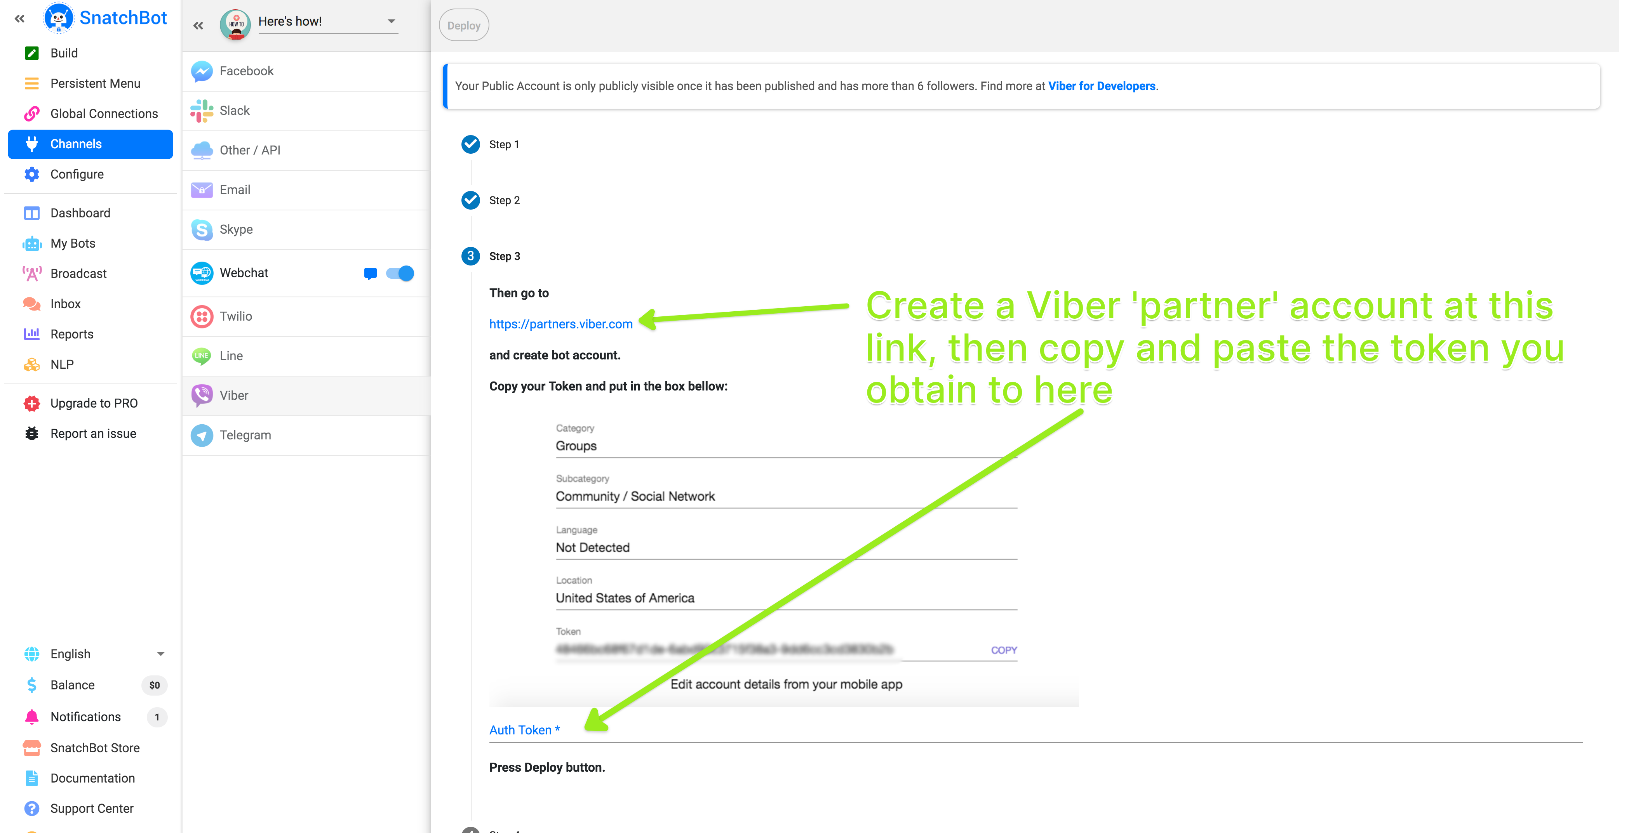Click the Facebook Messenger icon
Screen dimensions: 1629x833
pyautogui.click(x=202, y=71)
